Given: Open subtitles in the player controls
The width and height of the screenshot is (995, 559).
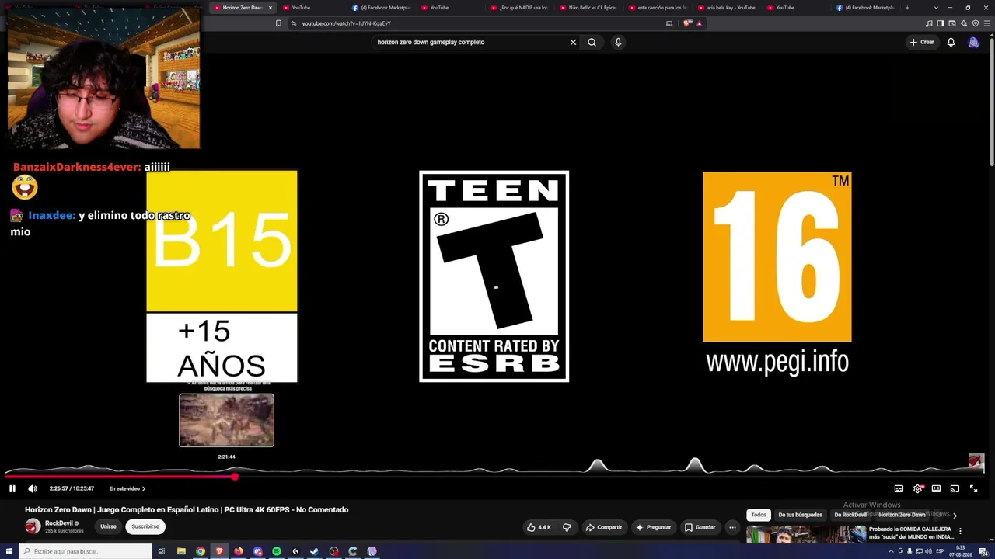Looking at the screenshot, I should (899, 488).
